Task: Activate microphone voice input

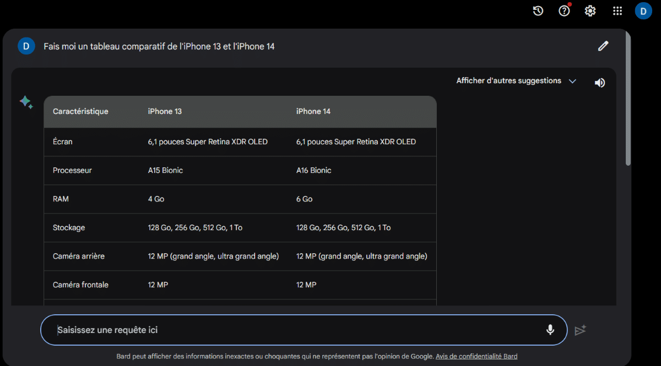Action: [550, 330]
